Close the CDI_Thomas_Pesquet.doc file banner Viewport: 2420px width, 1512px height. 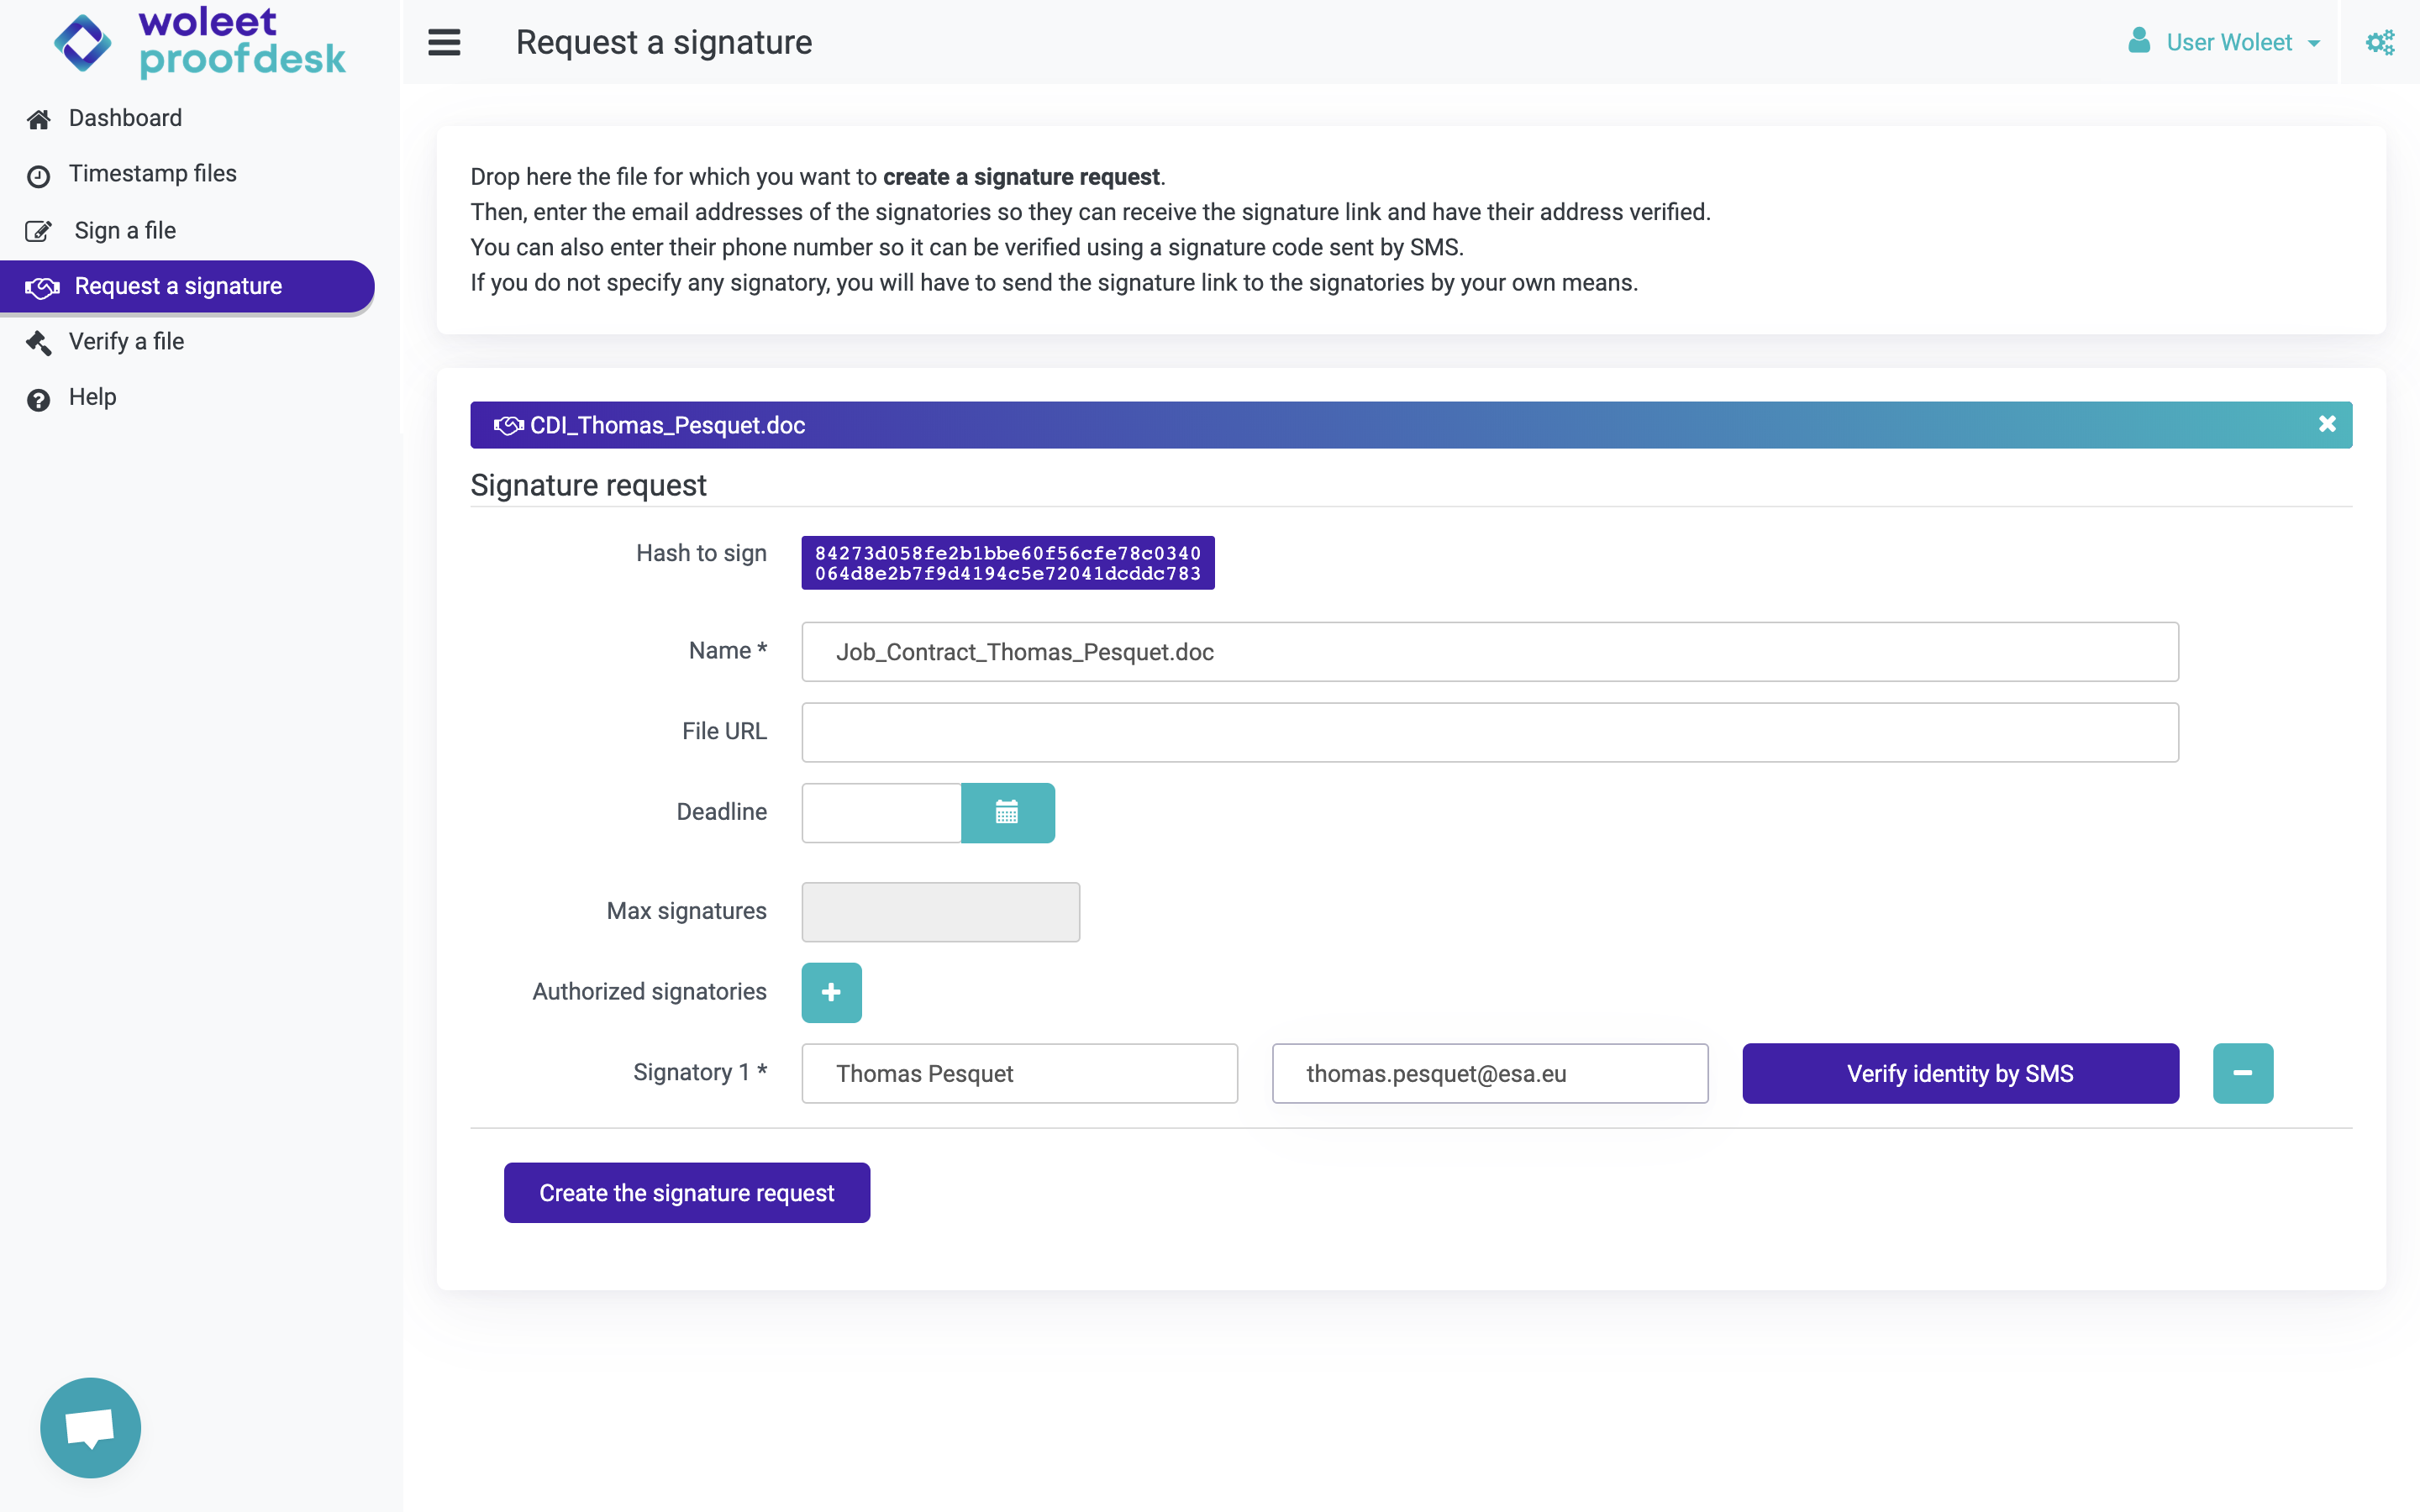2327,424
